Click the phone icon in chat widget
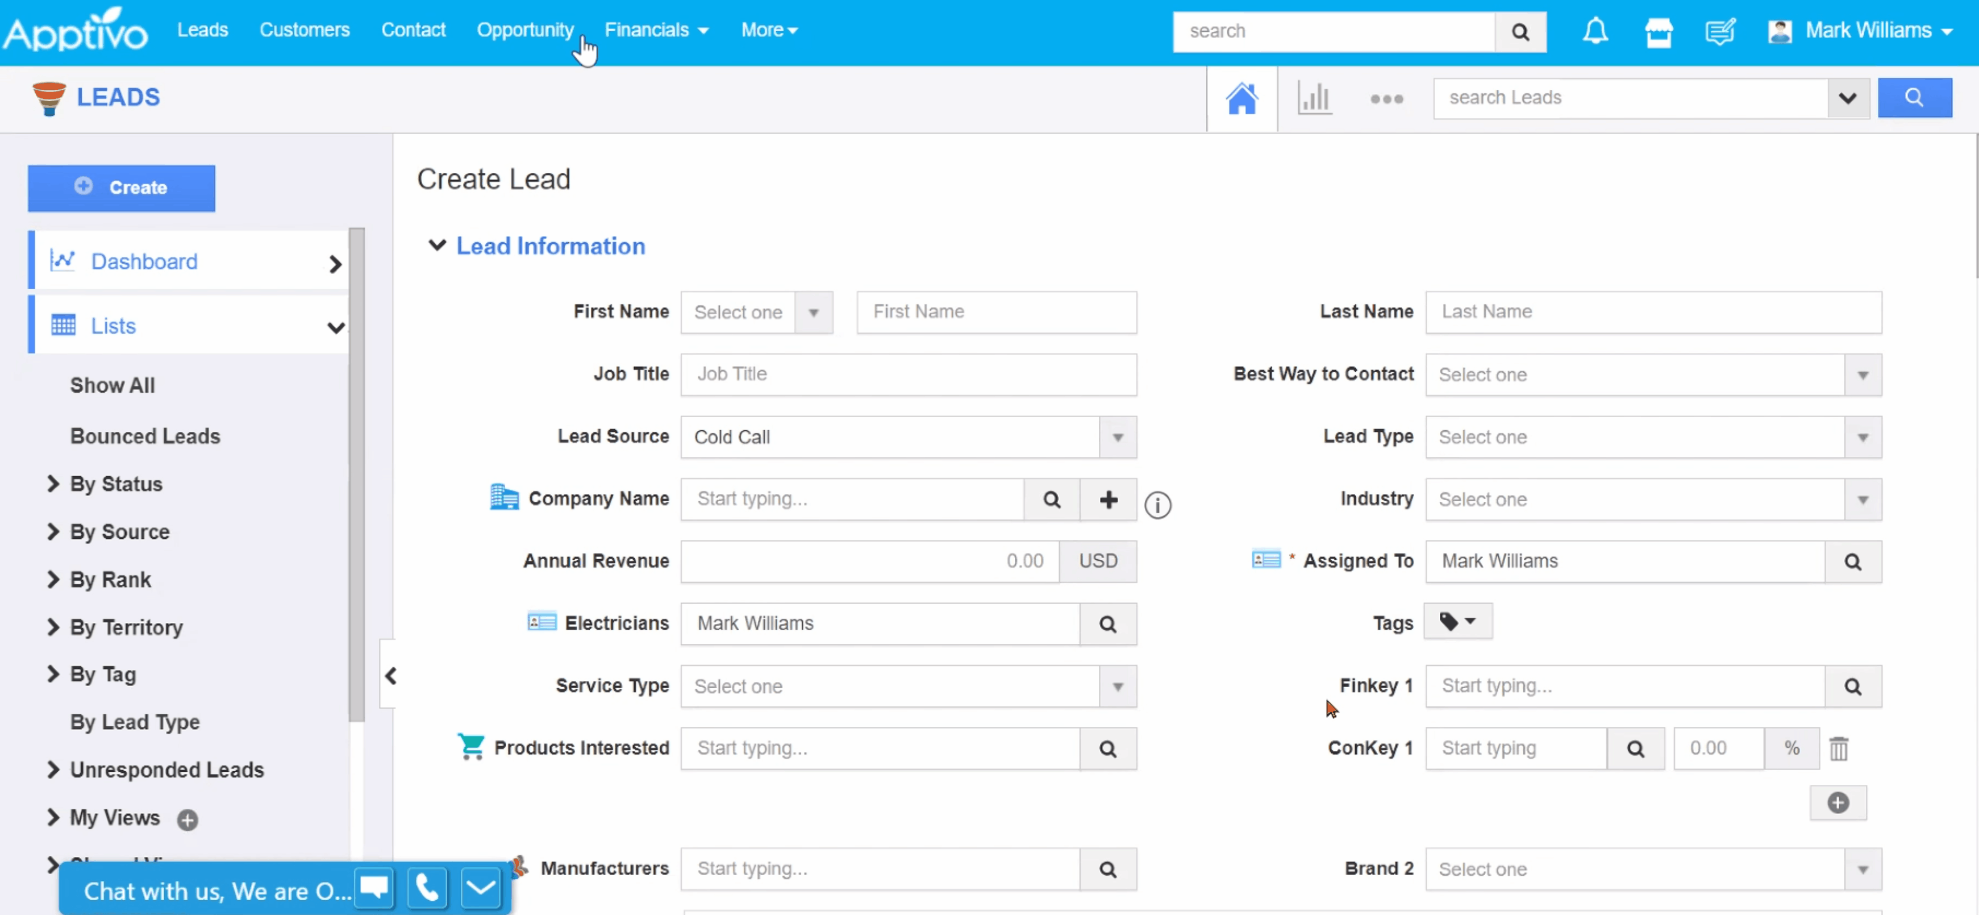 [x=427, y=888]
